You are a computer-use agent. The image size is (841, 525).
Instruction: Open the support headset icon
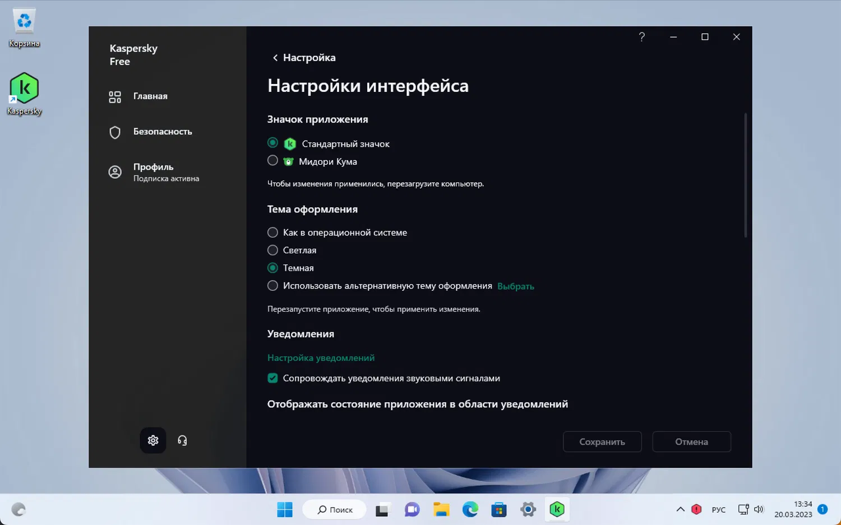(182, 440)
